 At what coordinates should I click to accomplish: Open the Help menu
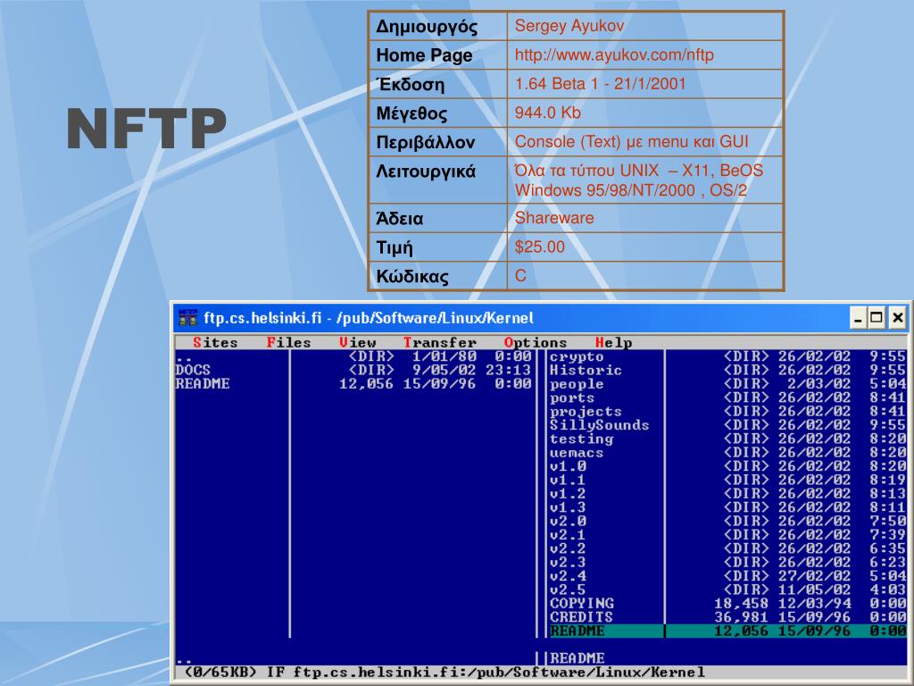(x=613, y=342)
